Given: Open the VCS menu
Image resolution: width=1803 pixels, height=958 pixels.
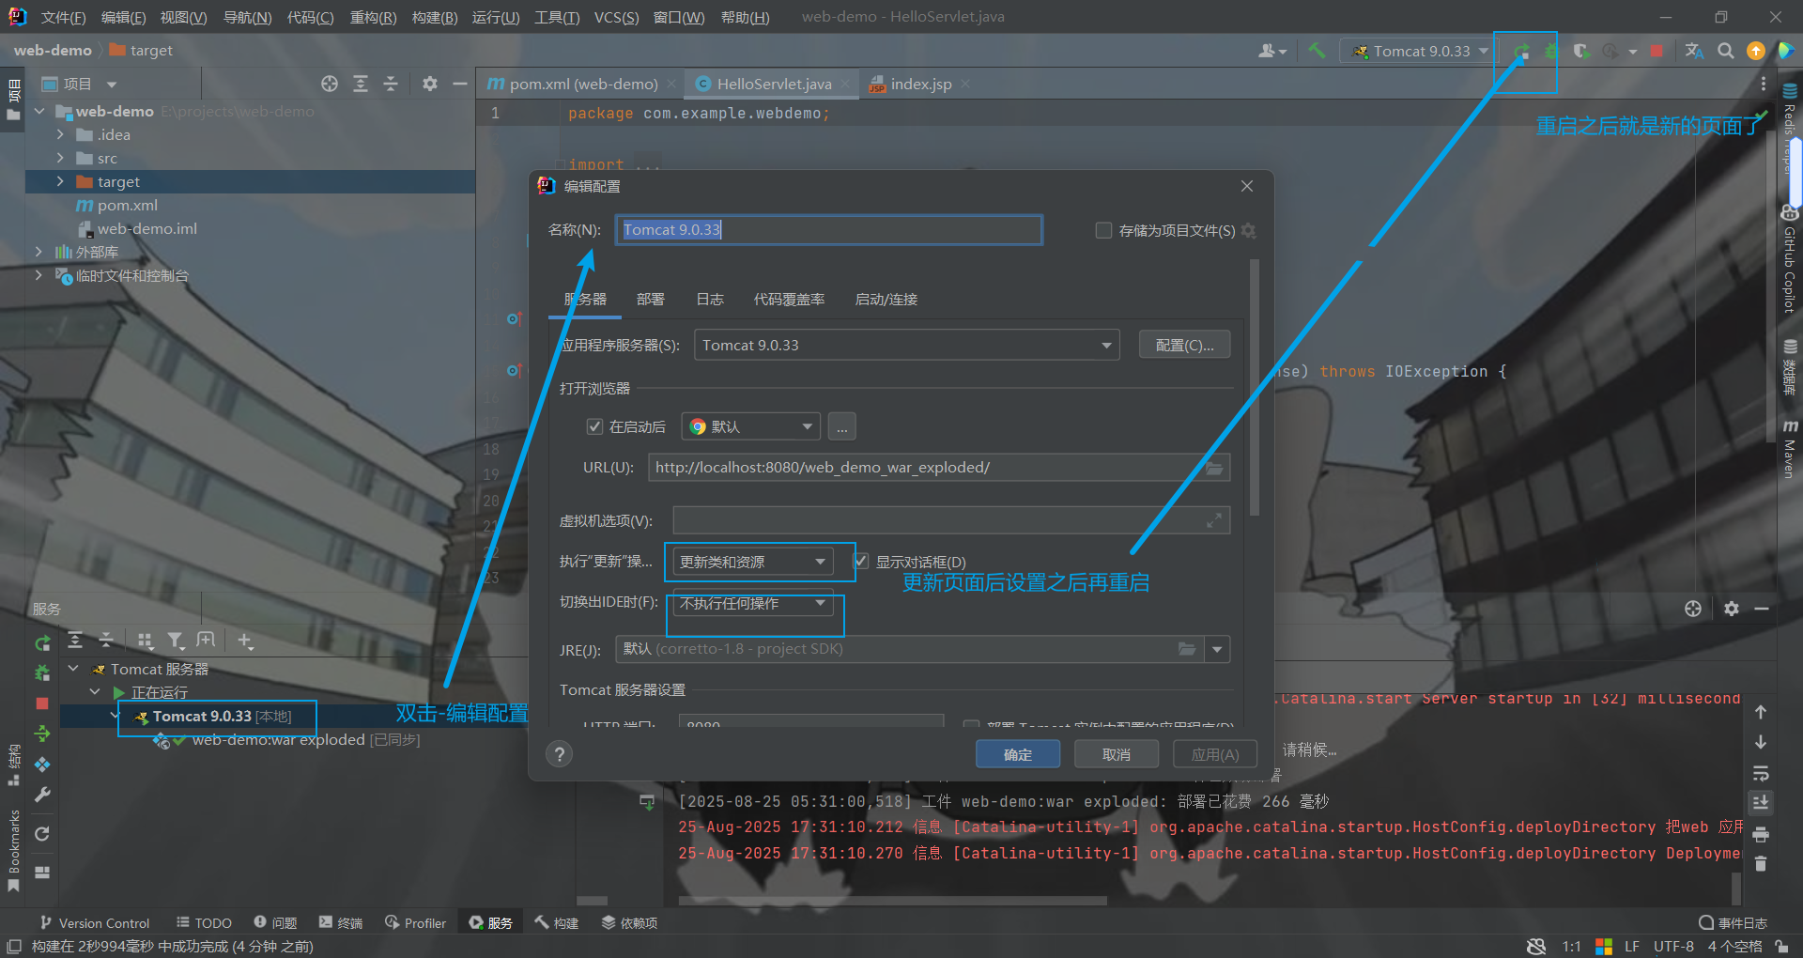Looking at the screenshot, I should pos(616,18).
